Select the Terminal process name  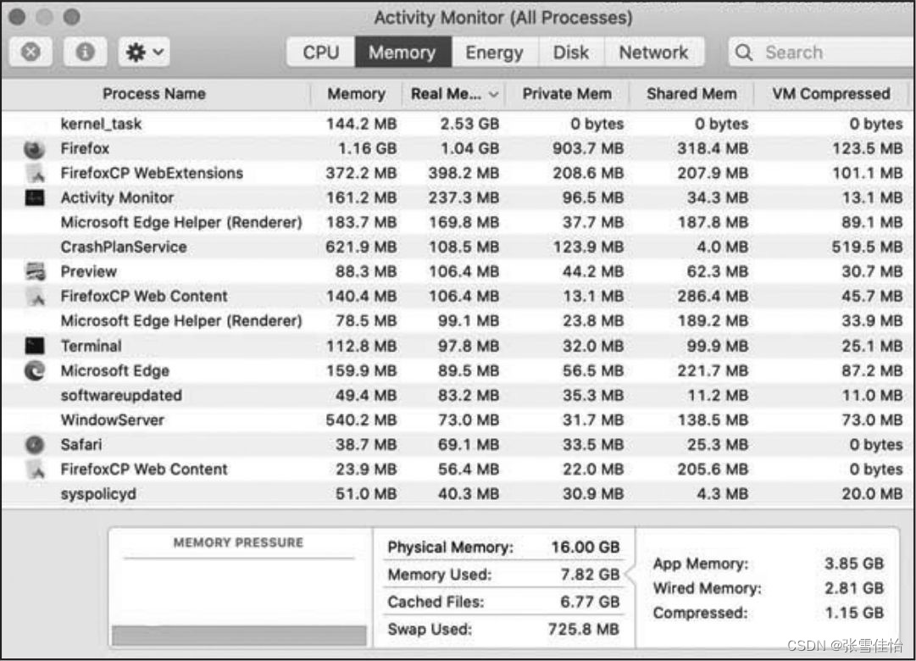coord(92,346)
